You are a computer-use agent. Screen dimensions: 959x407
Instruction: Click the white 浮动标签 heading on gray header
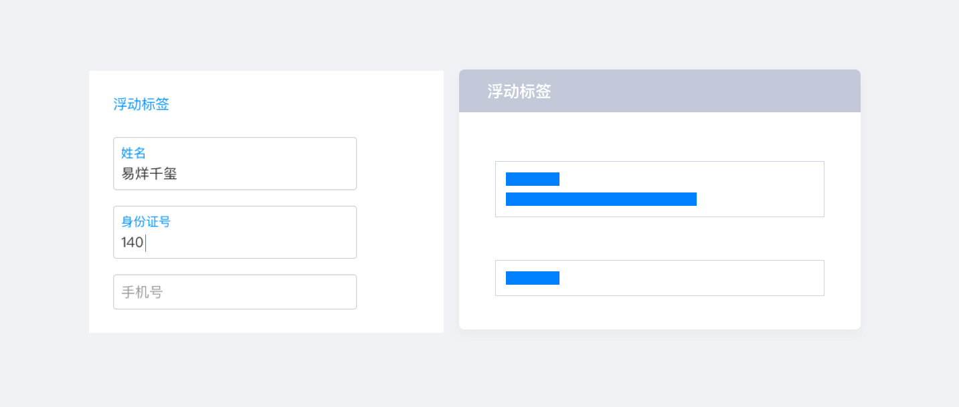pos(519,92)
